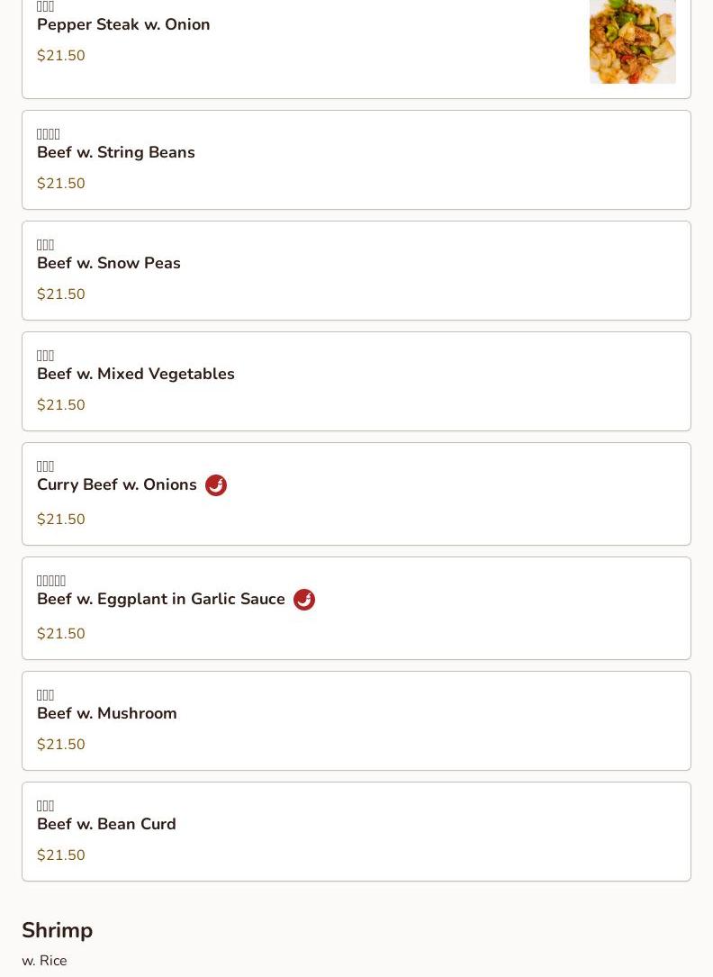The image size is (713, 977).
Task: Click price under Beef w. Bean Curd
Action: [61, 855]
